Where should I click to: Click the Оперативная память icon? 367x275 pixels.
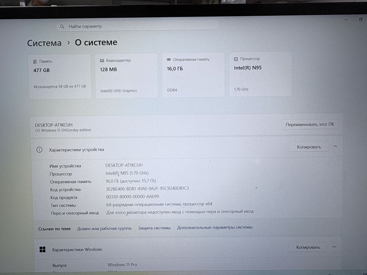(x=169, y=60)
